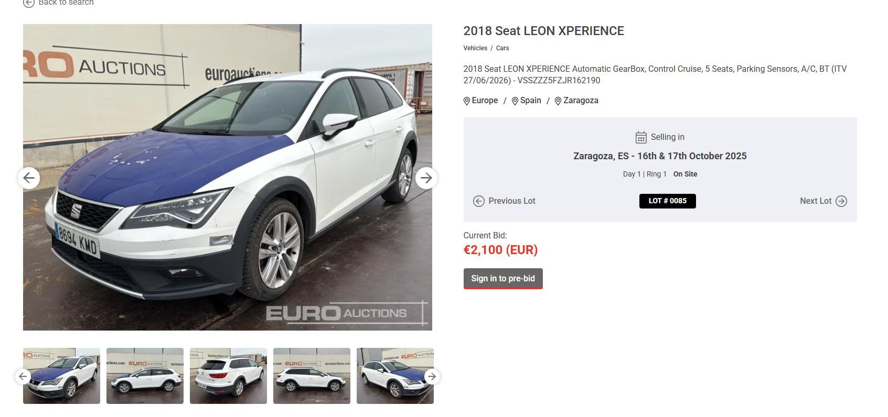Click the Next Lot arrow icon
Viewport: 888px width, 417px height.
(x=841, y=201)
